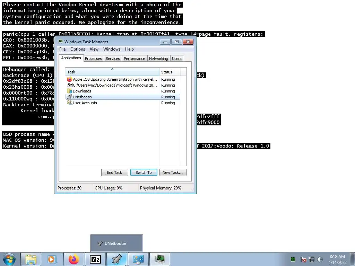Click the Running status of the Downloads row
This screenshot has height=266, width=355.
click(x=168, y=91)
